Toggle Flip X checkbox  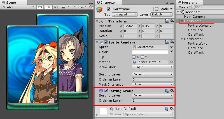click(x=134, y=57)
